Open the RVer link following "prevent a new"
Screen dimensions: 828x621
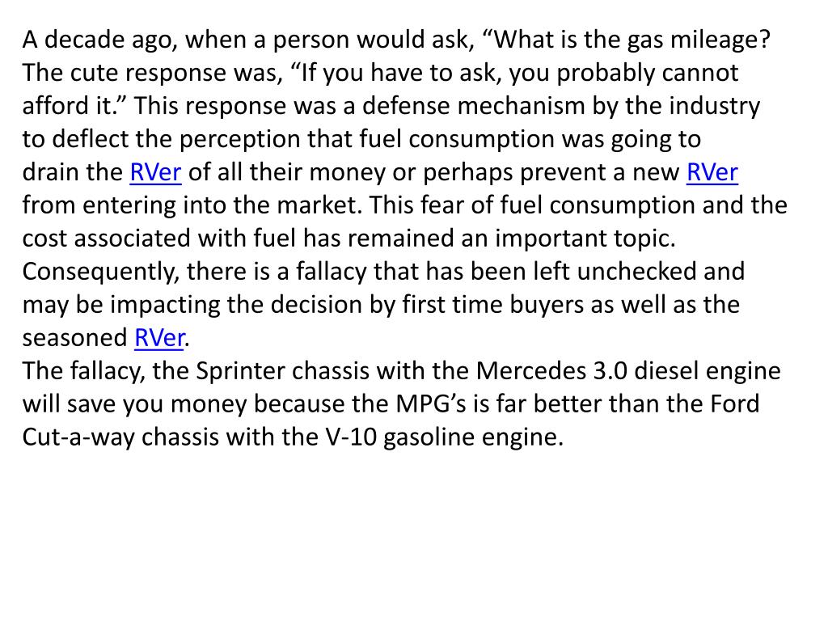pyautogui.click(x=712, y=172)
